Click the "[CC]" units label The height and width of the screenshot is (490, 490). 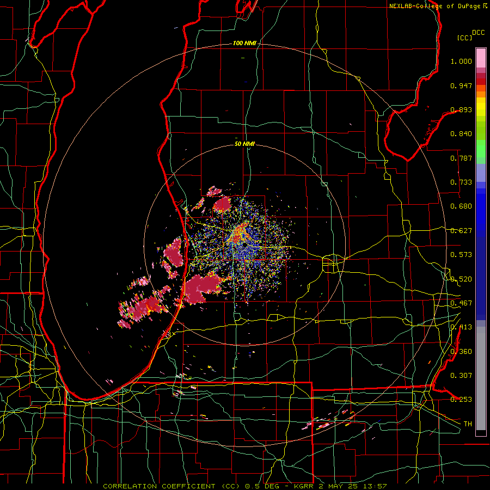click(x=464, y=38)
